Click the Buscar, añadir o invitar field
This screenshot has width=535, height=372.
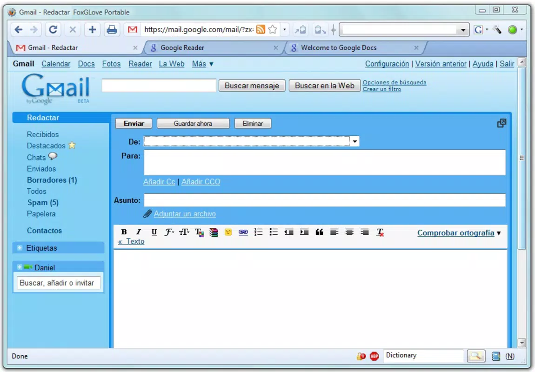tap(58, 283)
